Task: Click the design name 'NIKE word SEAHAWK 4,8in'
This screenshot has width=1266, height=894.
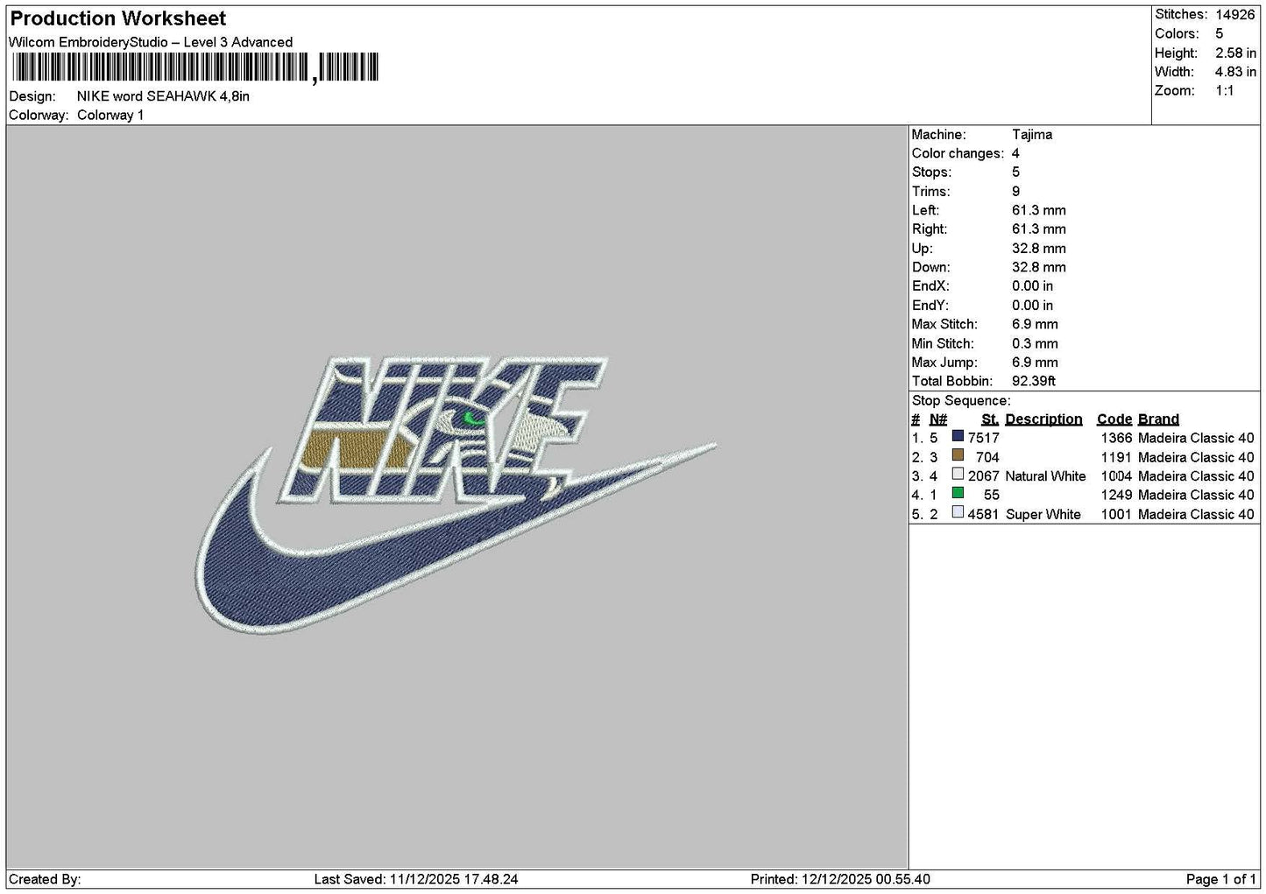Action: point(163,96)
